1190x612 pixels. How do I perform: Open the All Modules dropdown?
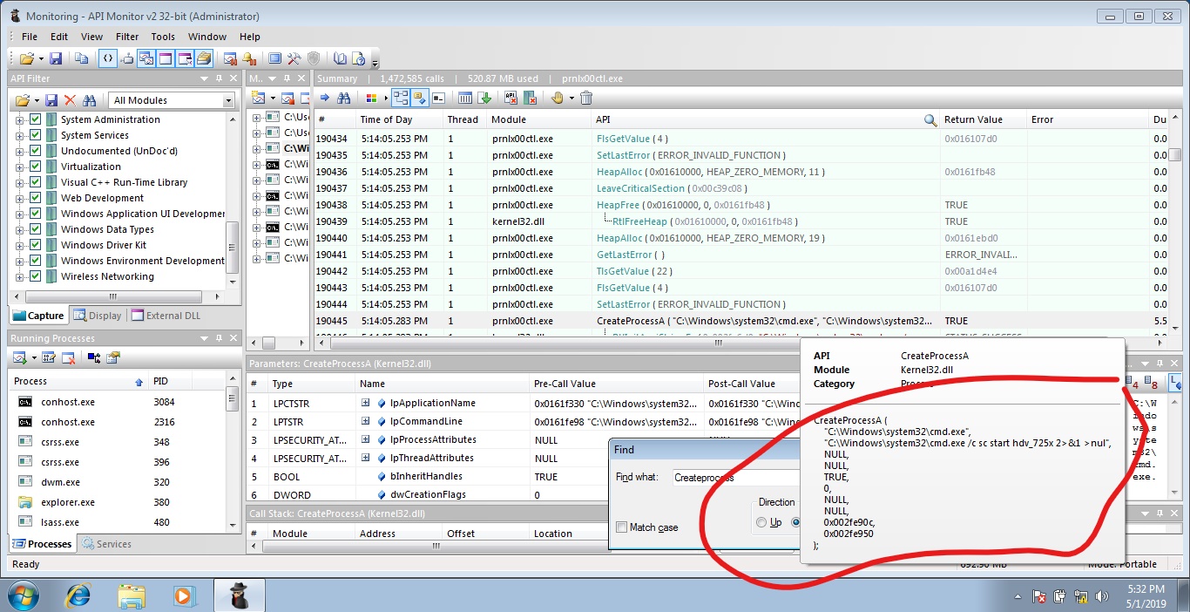coord(229,99)
